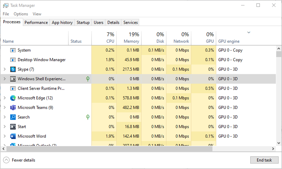
Task: Click the horizontal scrollbar right arrow
Action: click(x=273, y=149)
